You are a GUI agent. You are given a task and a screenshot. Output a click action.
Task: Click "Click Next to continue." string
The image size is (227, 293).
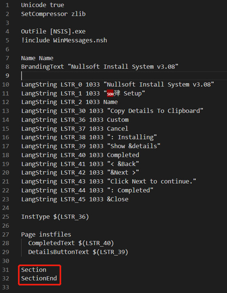coord(152,182)
